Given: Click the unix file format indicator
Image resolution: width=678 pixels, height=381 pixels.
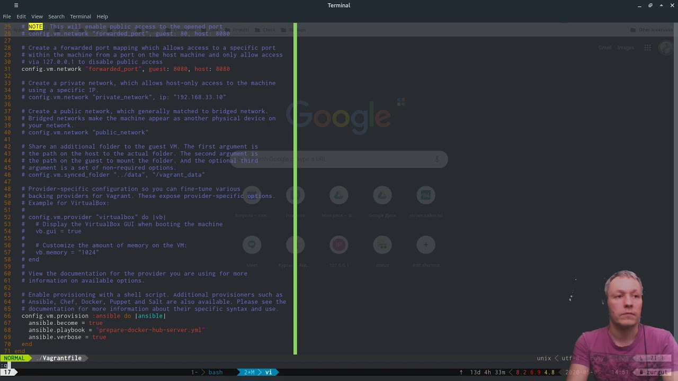Looking at the screenshot, I should pyautogui.click(x=543, y=358).
